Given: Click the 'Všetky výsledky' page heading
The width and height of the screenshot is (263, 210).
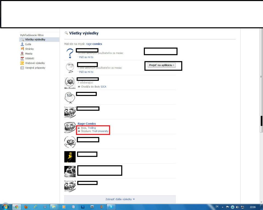Looking at the screenshot, I should coord(84,33).
